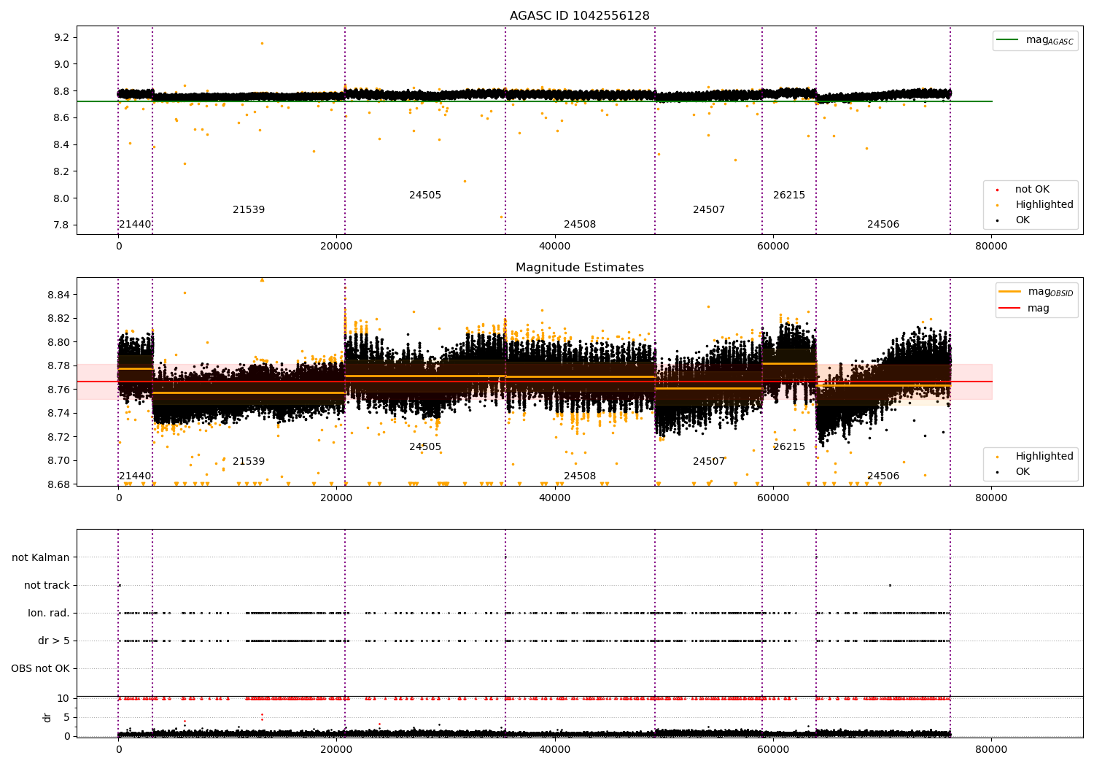Click obsid label 24507 in top plot
The width and height of the screenshot is (1094, 766).
pyautogui.click(x=709, y=210)
